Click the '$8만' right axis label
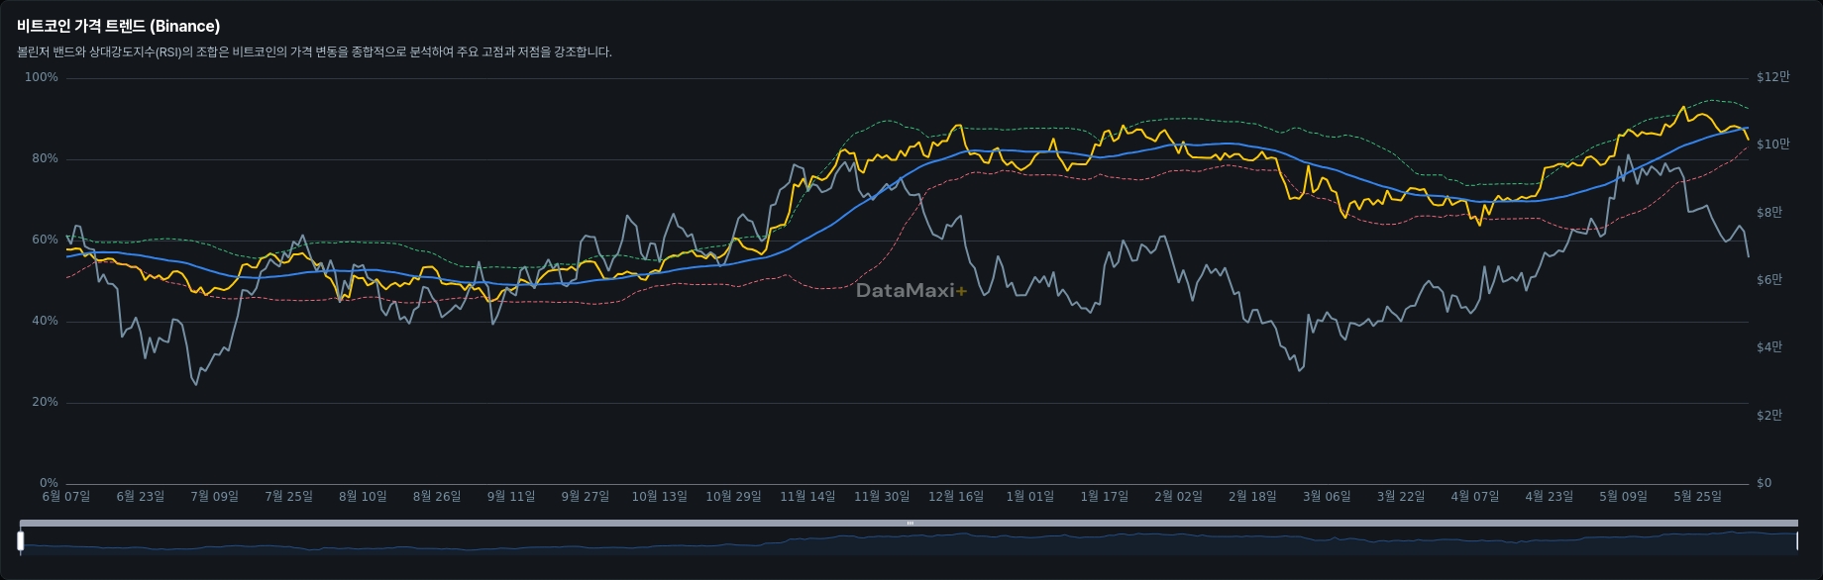This screenshot has height=580, width=1823. (x=1769, y=213)
